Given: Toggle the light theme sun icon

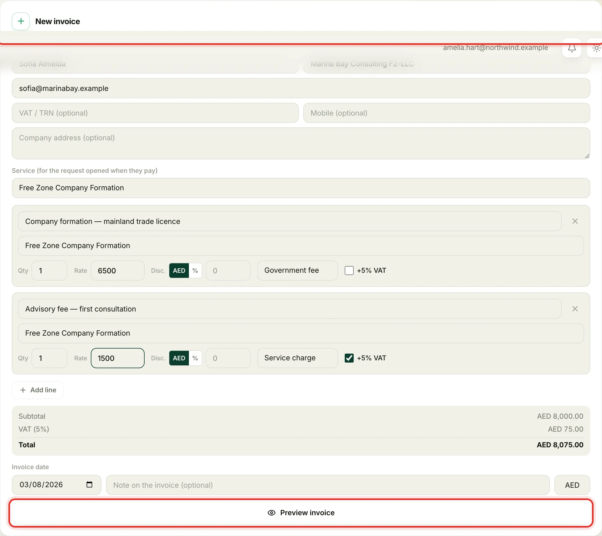Looking at the screenshot, I should coord(596,48).
